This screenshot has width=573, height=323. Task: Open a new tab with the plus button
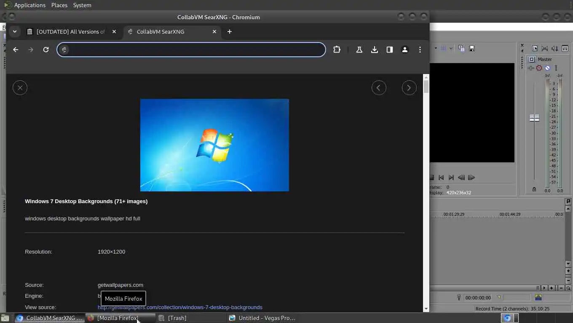[x=229, y=32]
